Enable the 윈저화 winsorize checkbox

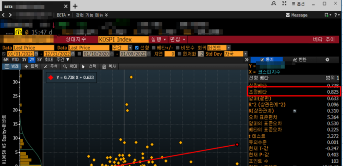tap(179, 54)
